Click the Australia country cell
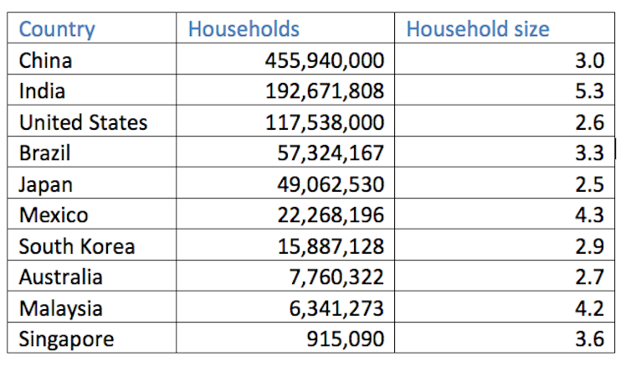 pos(92,276)
